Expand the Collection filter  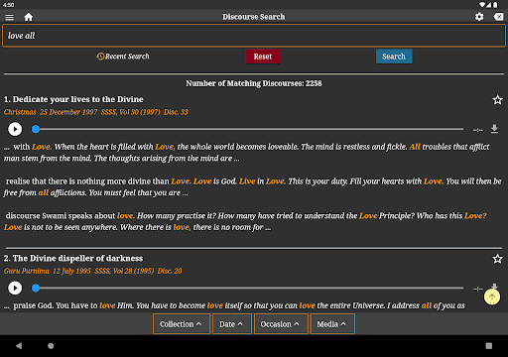click(x=182, y=324)
